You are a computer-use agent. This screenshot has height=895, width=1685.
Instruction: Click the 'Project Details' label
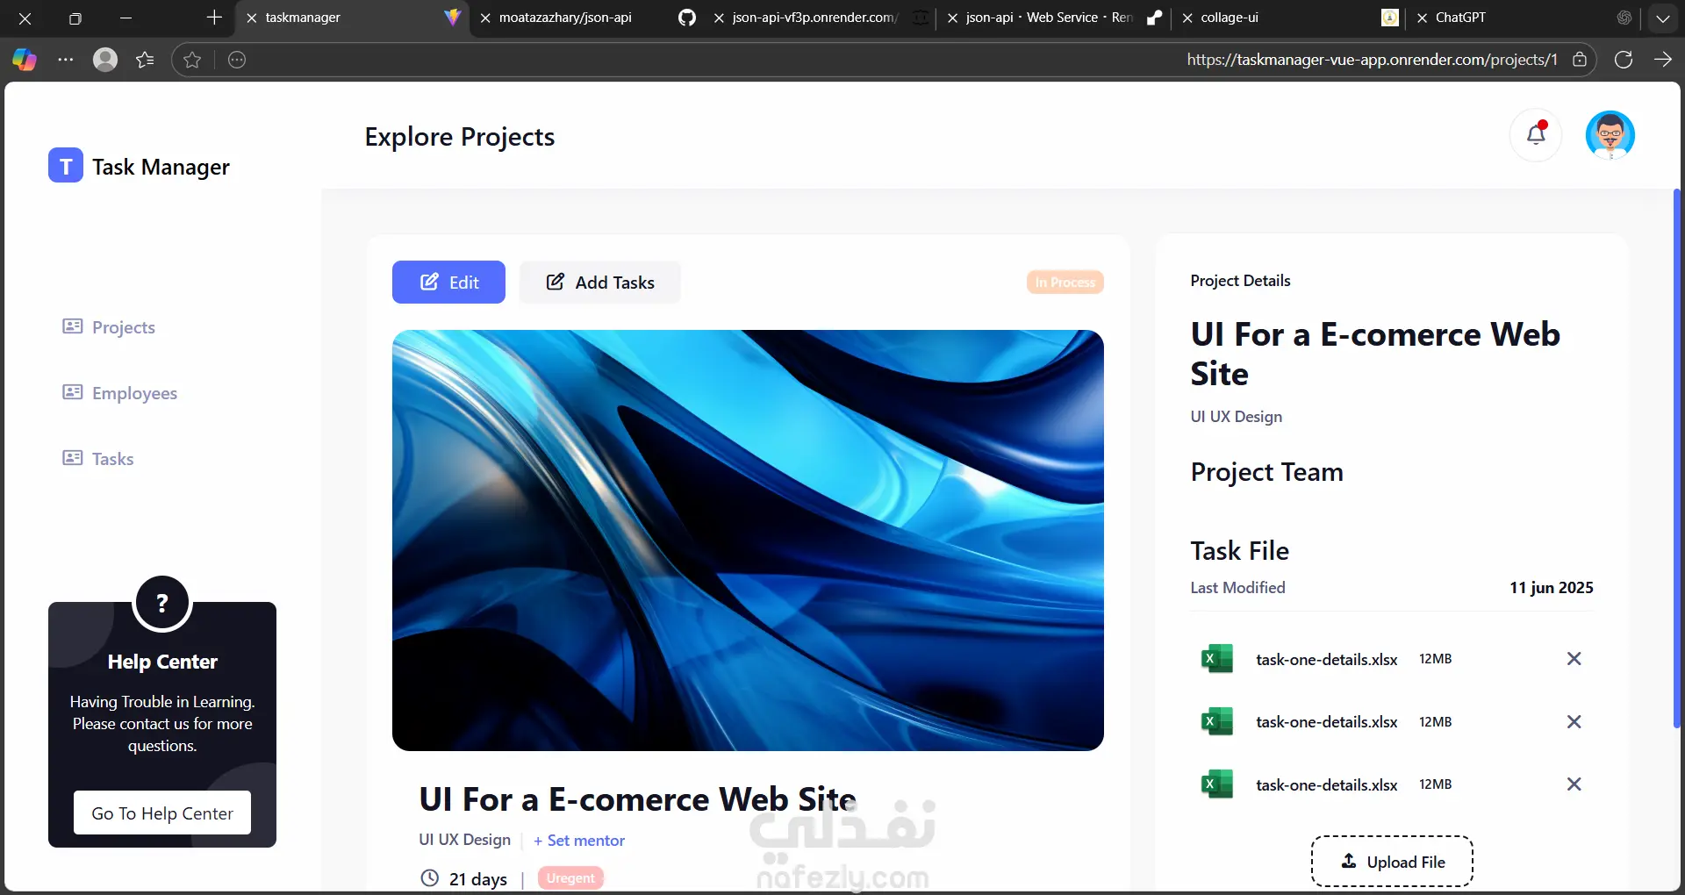1240,281
